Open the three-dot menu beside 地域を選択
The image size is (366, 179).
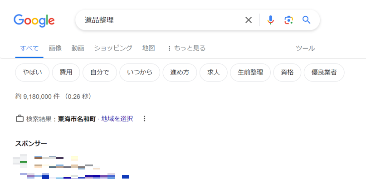[x=145, y=119]
